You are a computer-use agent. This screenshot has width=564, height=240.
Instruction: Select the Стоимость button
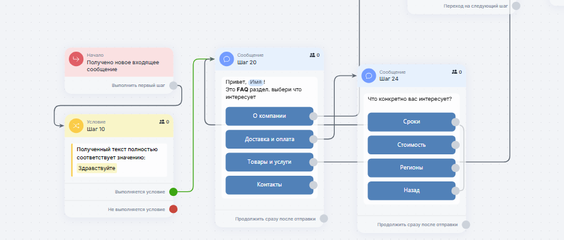412,145
